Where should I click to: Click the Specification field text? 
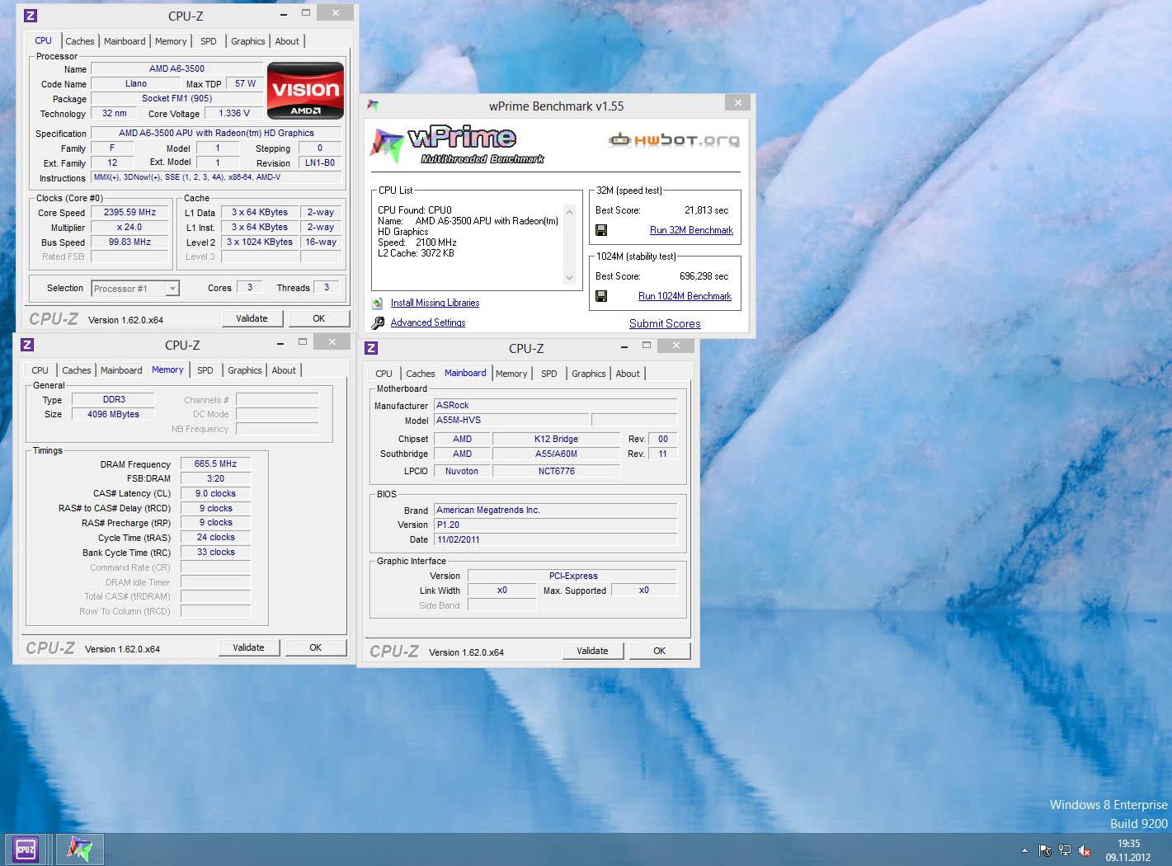[216, 133]
